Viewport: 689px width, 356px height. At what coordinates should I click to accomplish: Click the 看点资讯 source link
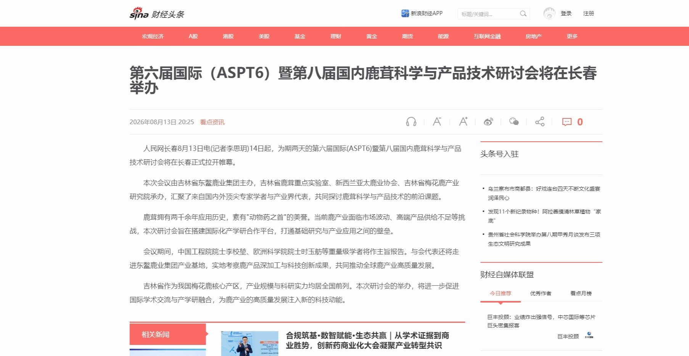[x=212, y=122]
